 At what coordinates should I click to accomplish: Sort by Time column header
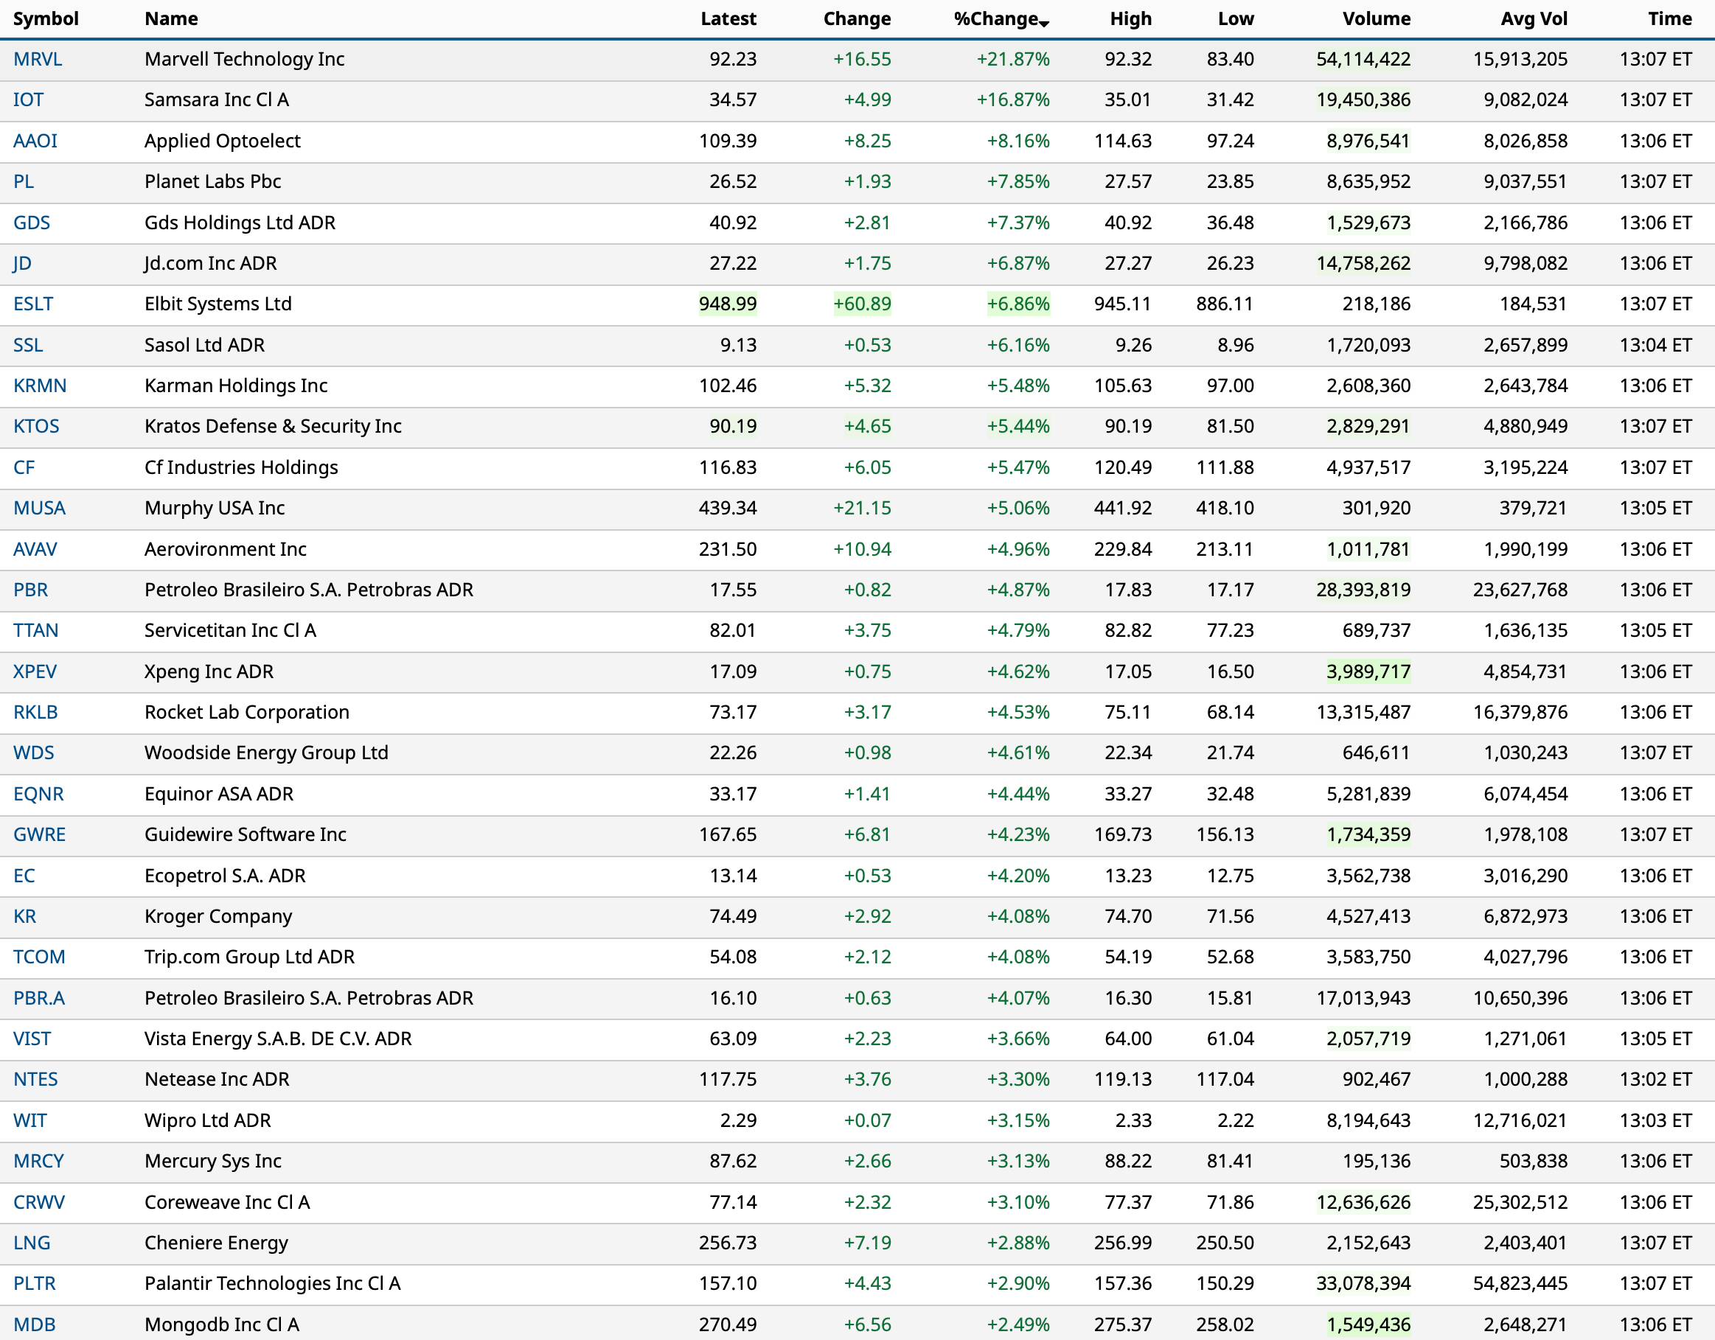[x=1669, y=19]
